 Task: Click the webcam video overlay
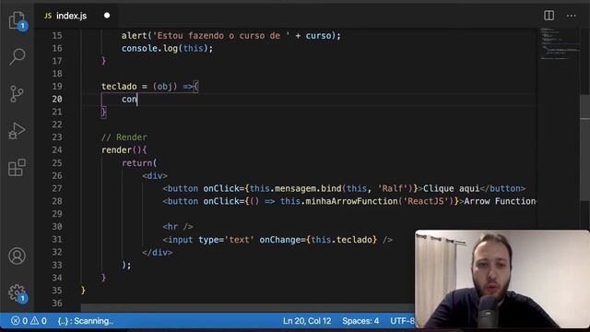(x=502, y=279)
